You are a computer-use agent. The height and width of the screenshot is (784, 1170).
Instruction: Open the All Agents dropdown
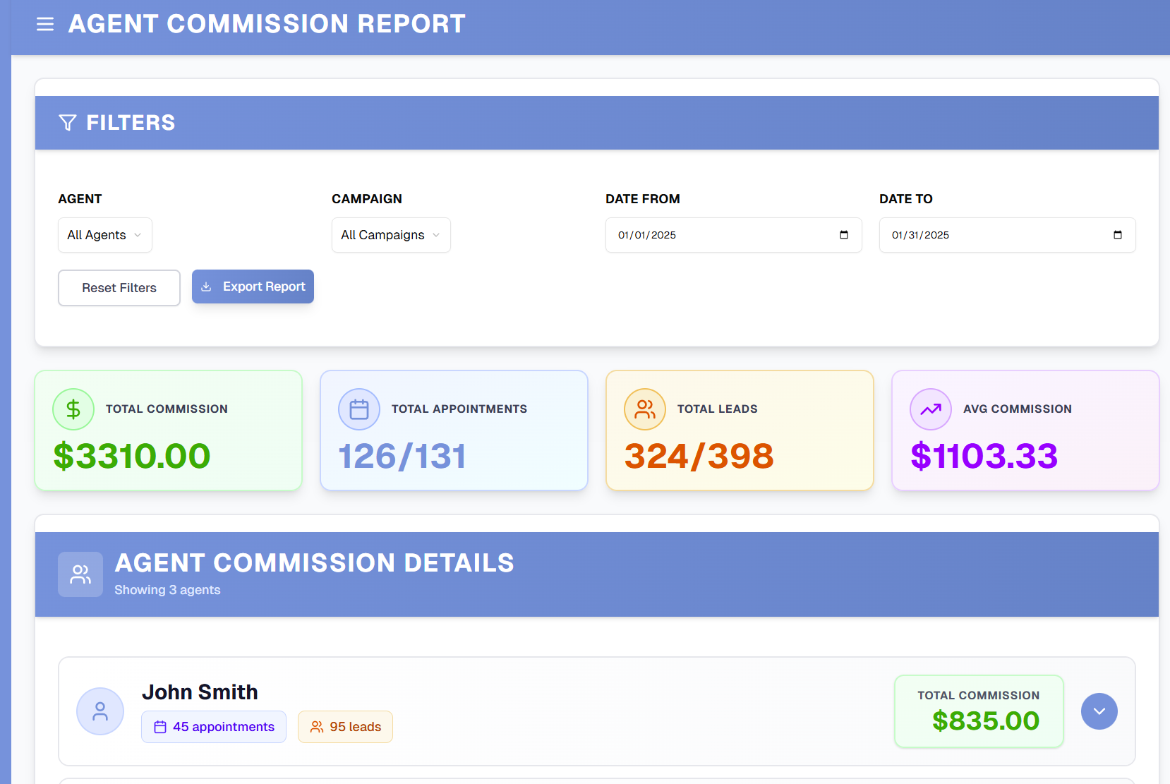point(104,235)
